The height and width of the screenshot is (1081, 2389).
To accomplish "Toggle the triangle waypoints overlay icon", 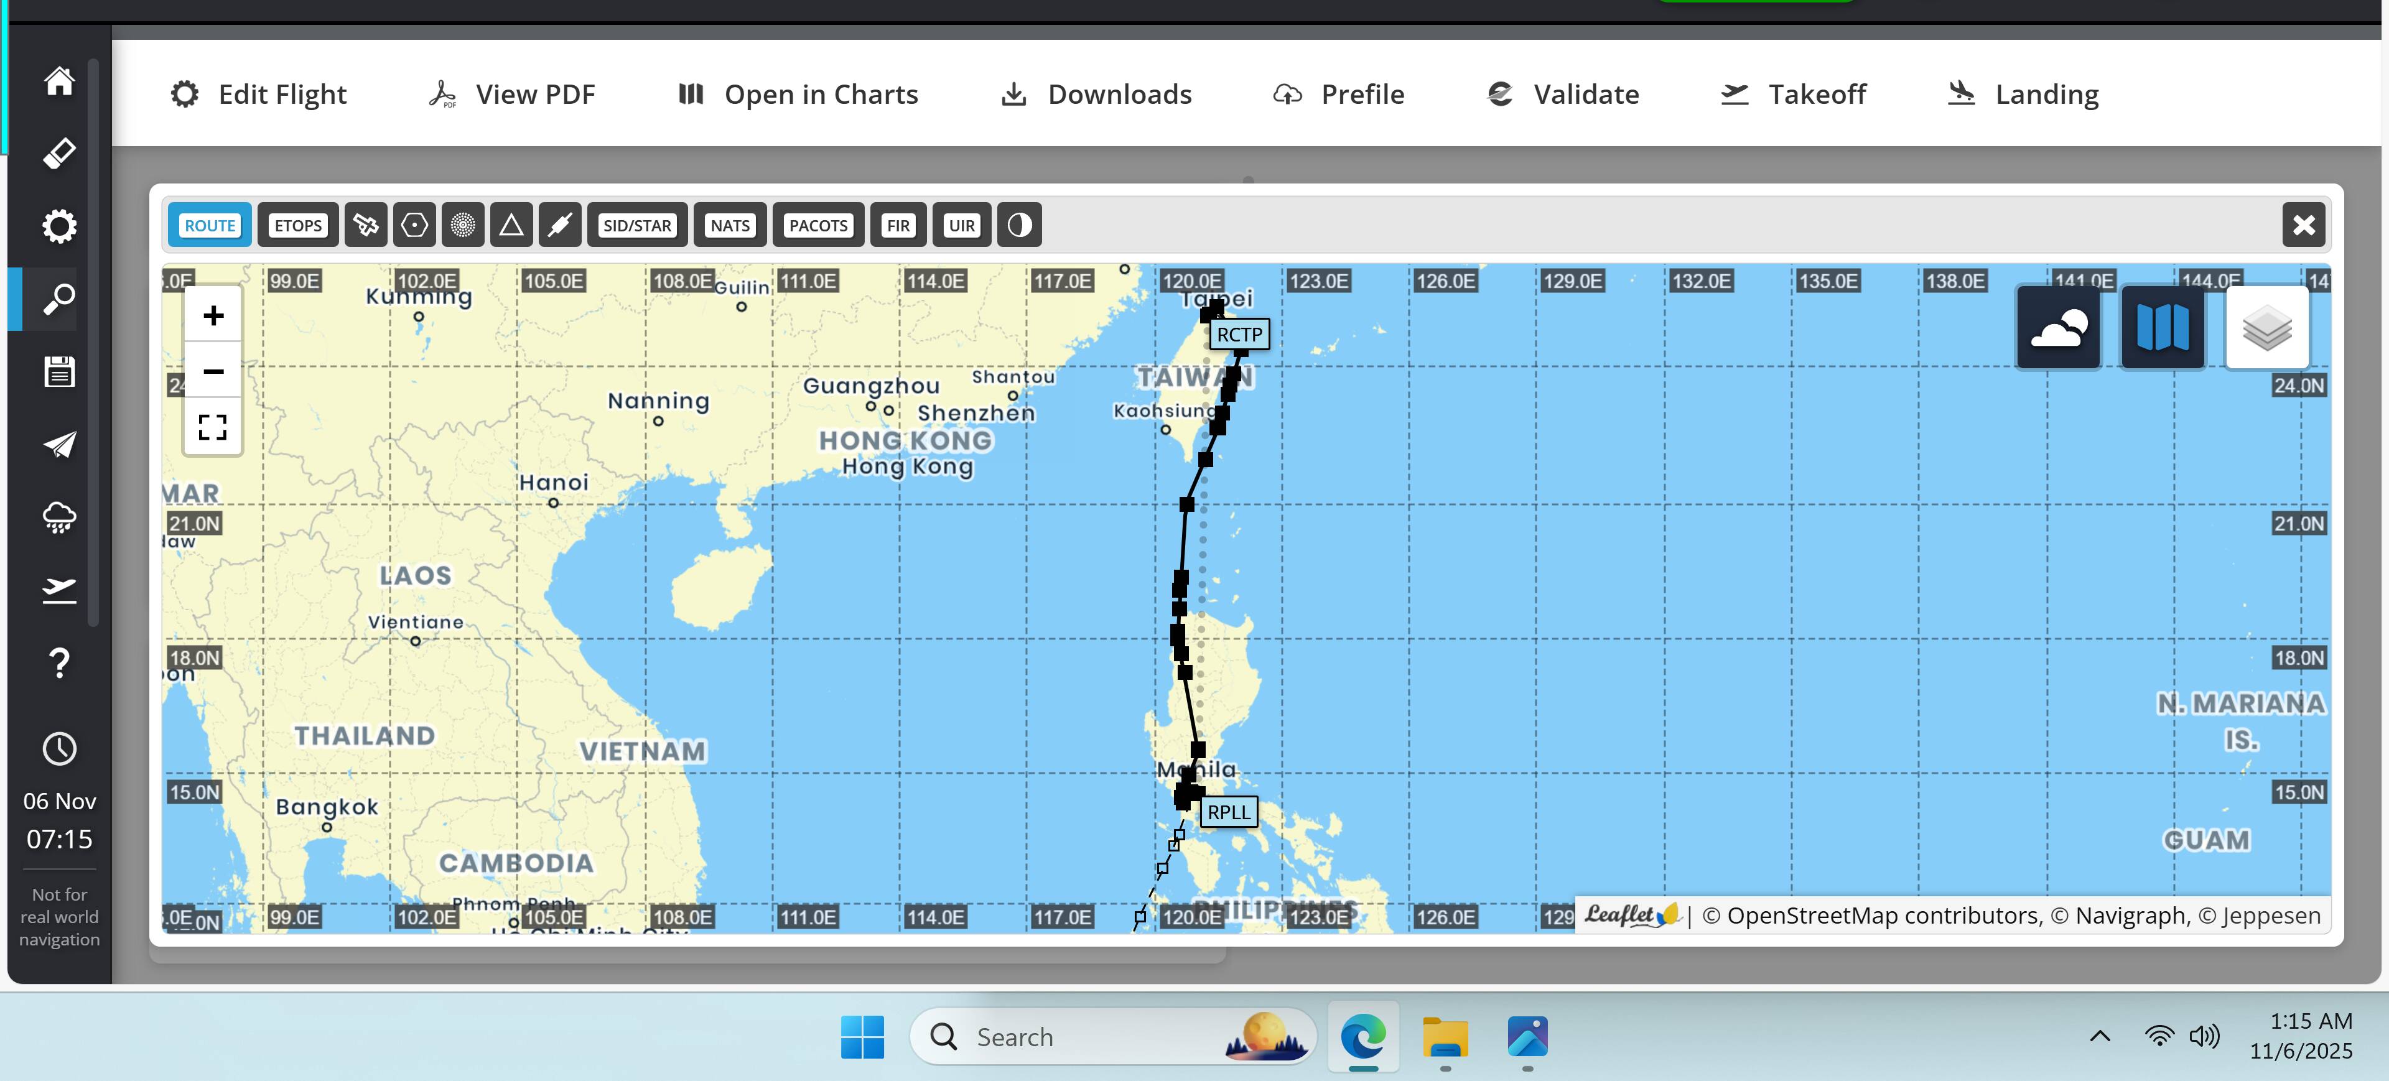I will click(511, 225).
